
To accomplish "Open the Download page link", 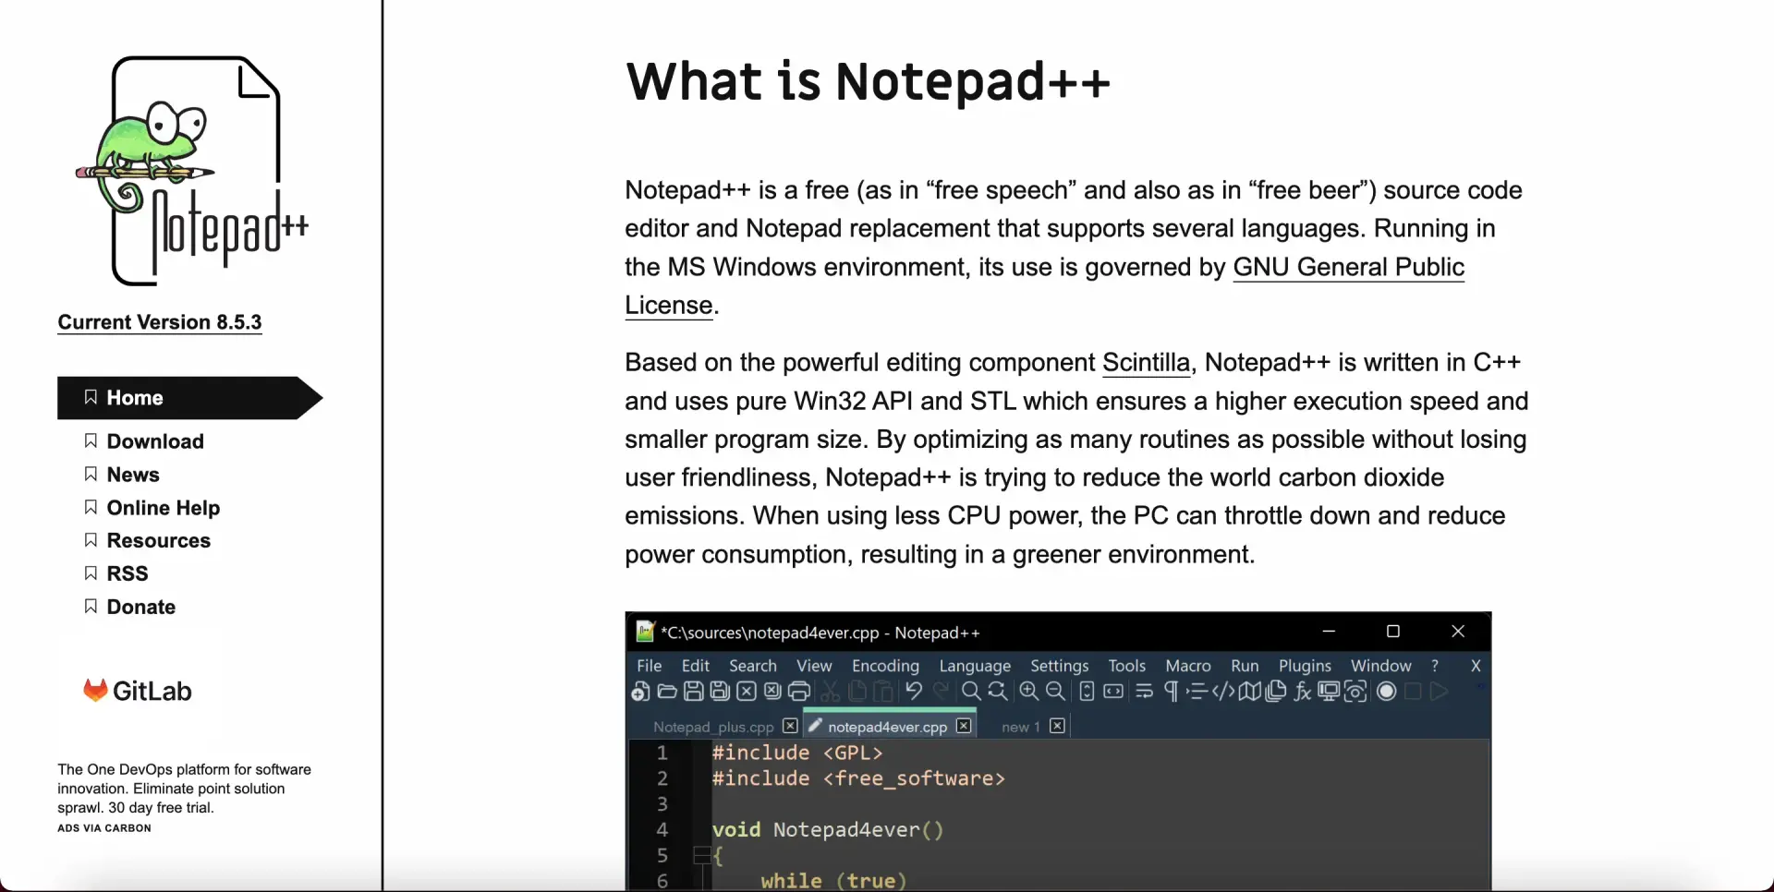I will 155,441.
